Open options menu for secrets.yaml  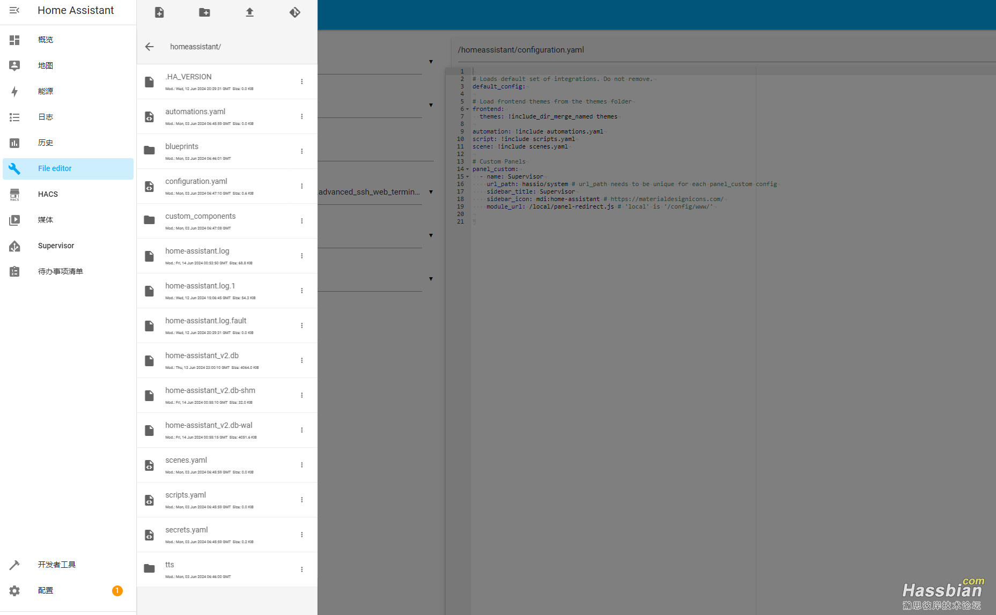[302, 535]
